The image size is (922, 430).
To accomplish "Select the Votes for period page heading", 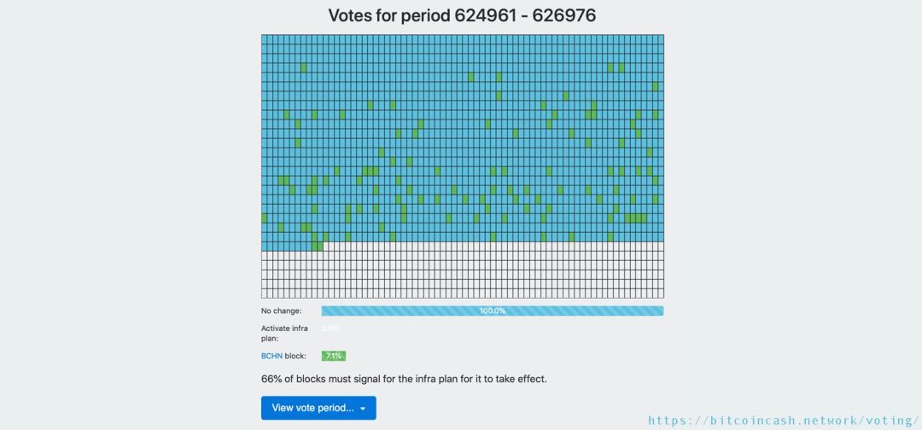I will coord(462,15).
